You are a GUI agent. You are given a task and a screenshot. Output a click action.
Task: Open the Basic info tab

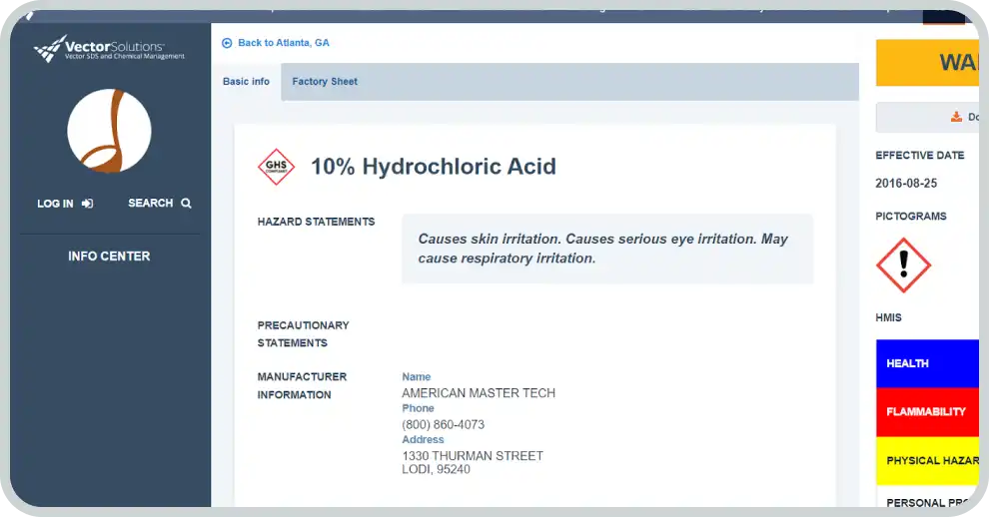point(246,82)
